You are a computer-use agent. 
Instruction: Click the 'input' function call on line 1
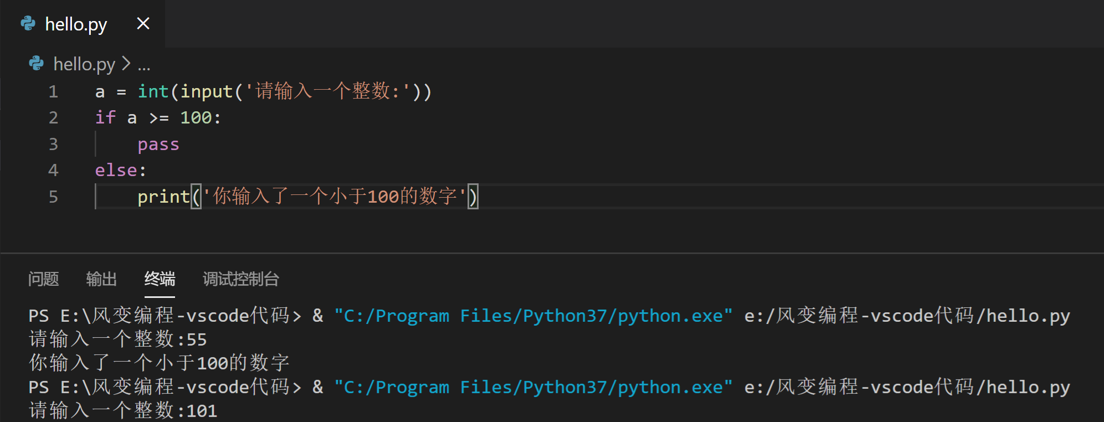(x=207, y=91)
